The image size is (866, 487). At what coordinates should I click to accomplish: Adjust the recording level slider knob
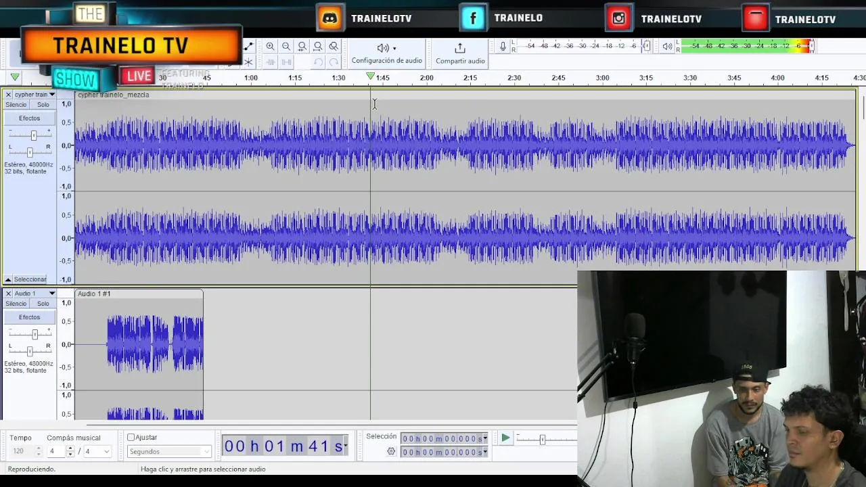coord(646,46)
